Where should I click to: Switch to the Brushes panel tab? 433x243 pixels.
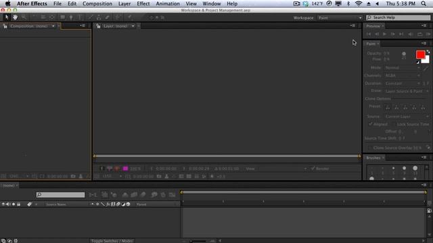(373, 158)
